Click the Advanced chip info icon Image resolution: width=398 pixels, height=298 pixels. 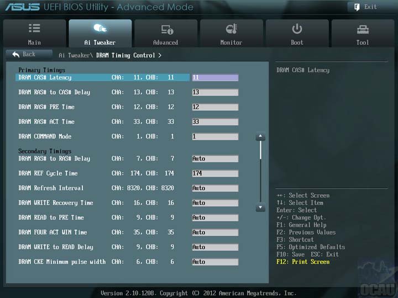(x=167, y=29)
